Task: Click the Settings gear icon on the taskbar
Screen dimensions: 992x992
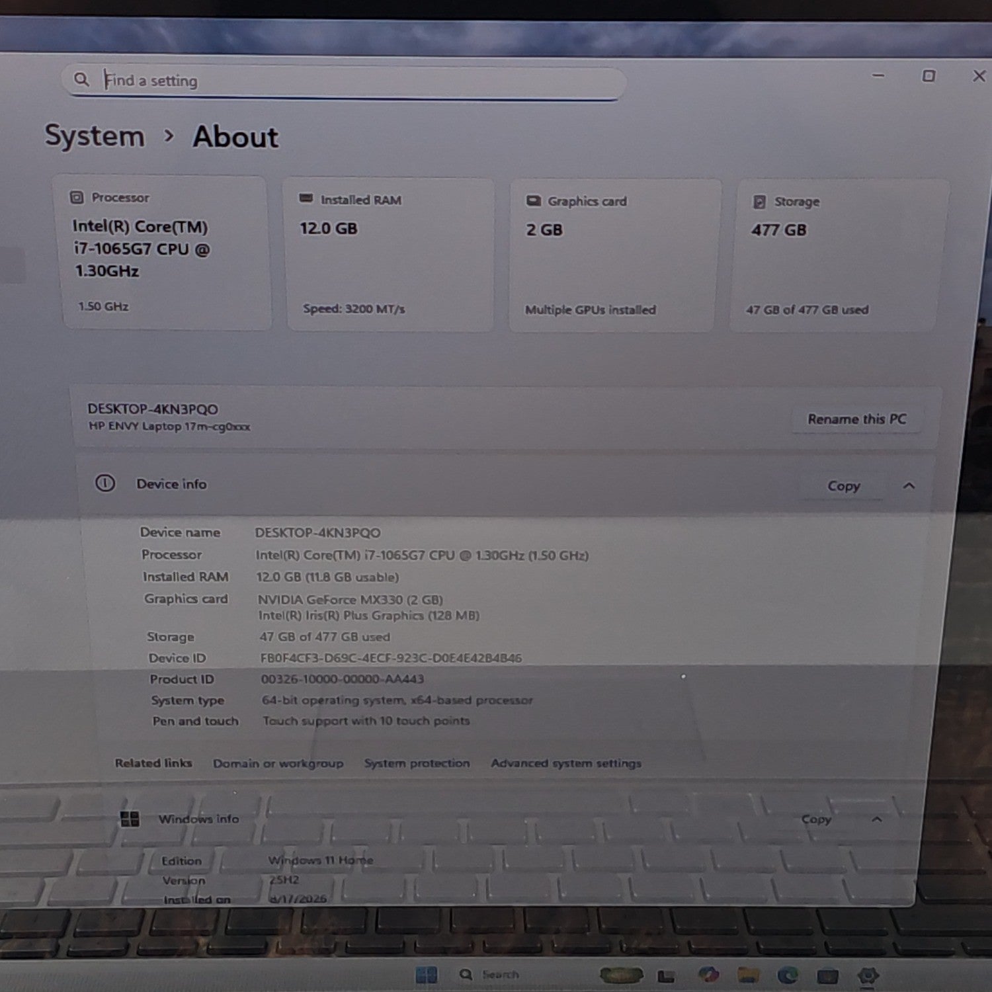Action: [x=868, y=975]
